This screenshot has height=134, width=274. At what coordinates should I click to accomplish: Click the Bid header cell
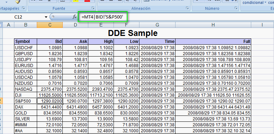point(50,42)
